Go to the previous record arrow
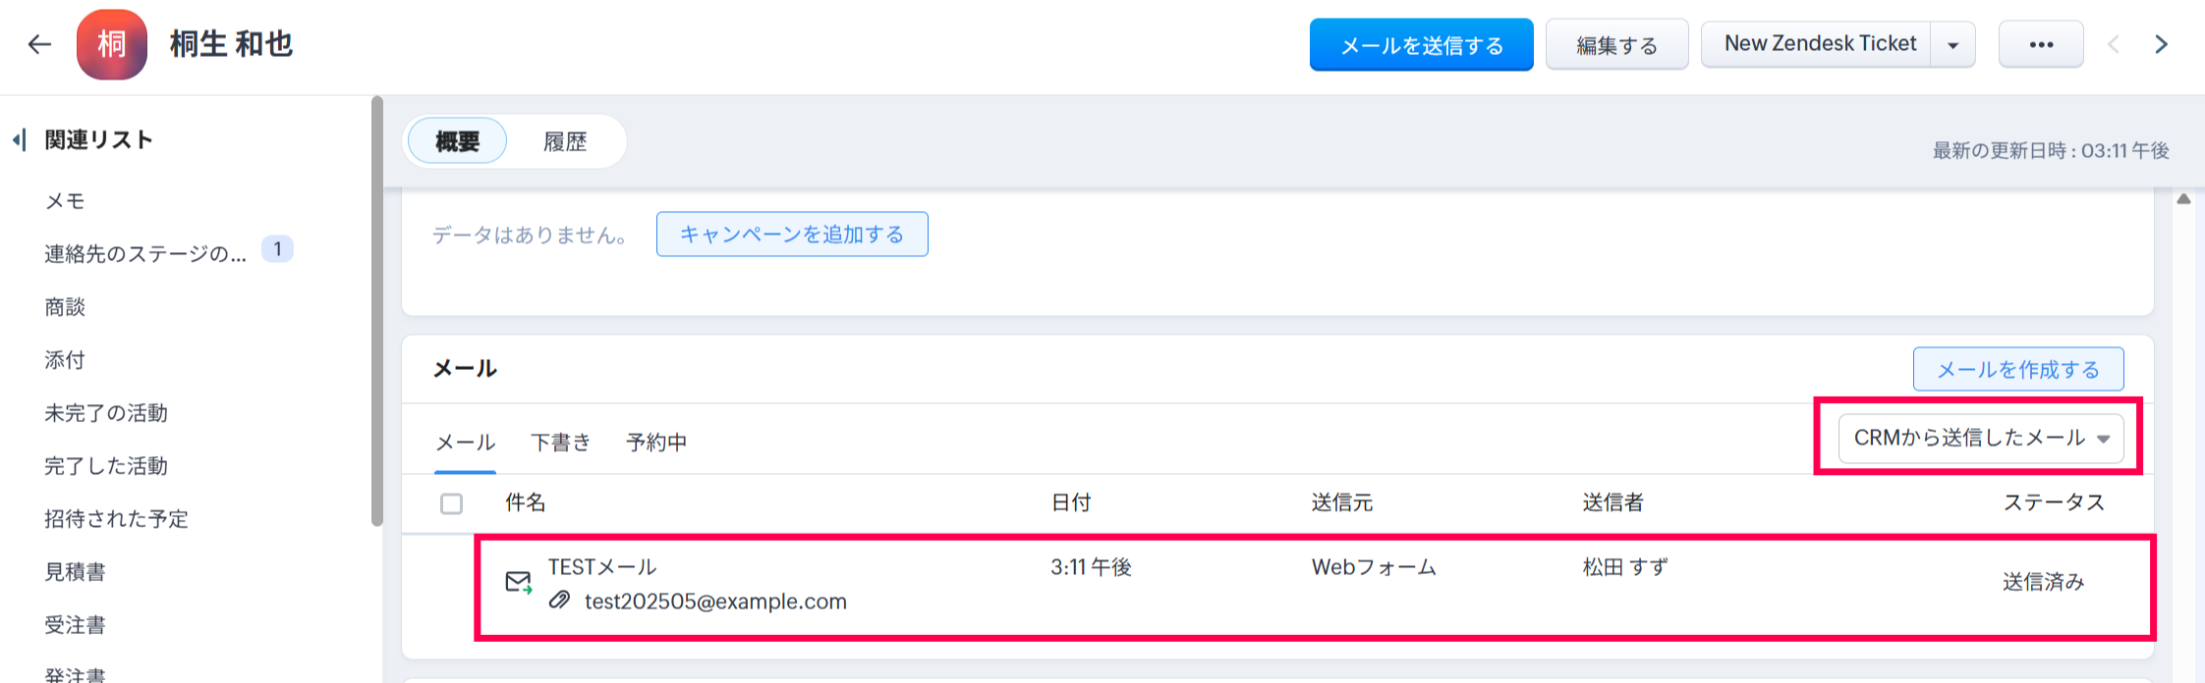Viewport: 2205px width, 683px height. click(x=2114, y=44)
